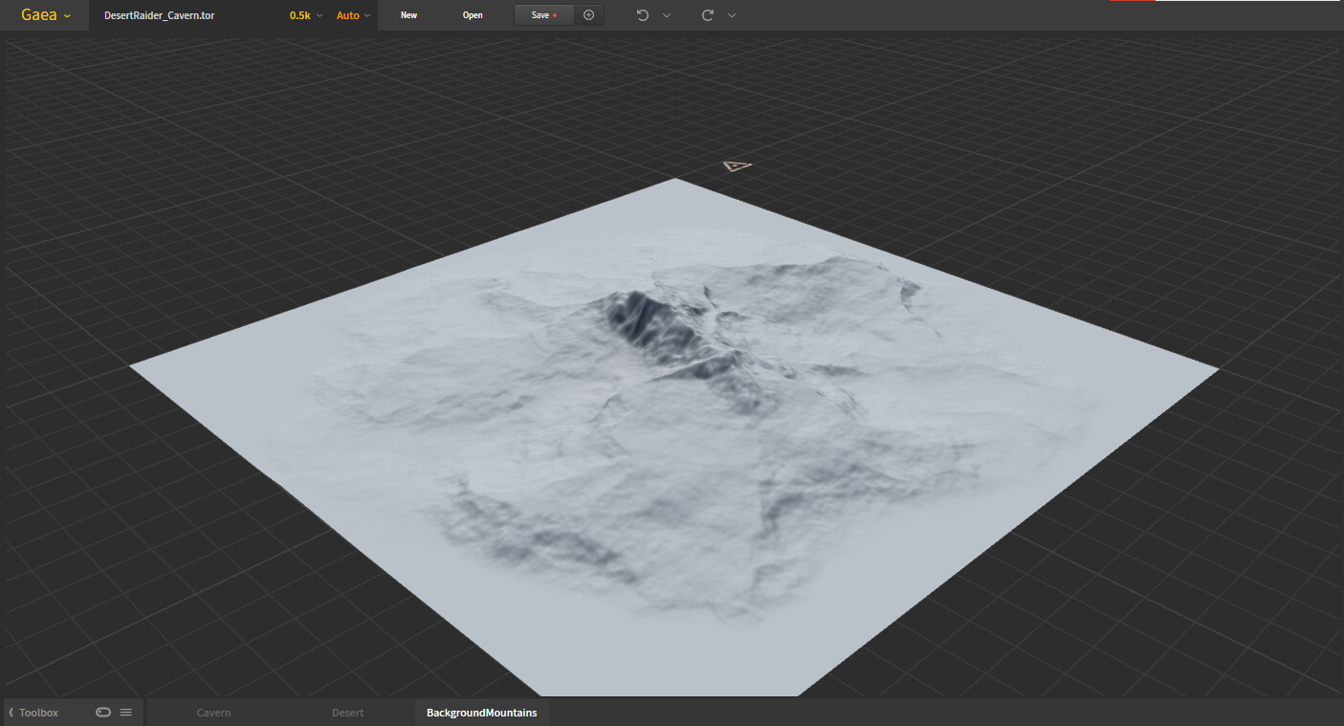Screen dimensions: 1344x726
Task: Click the Redo icon in the toolbar
Action: click(706, 14)
